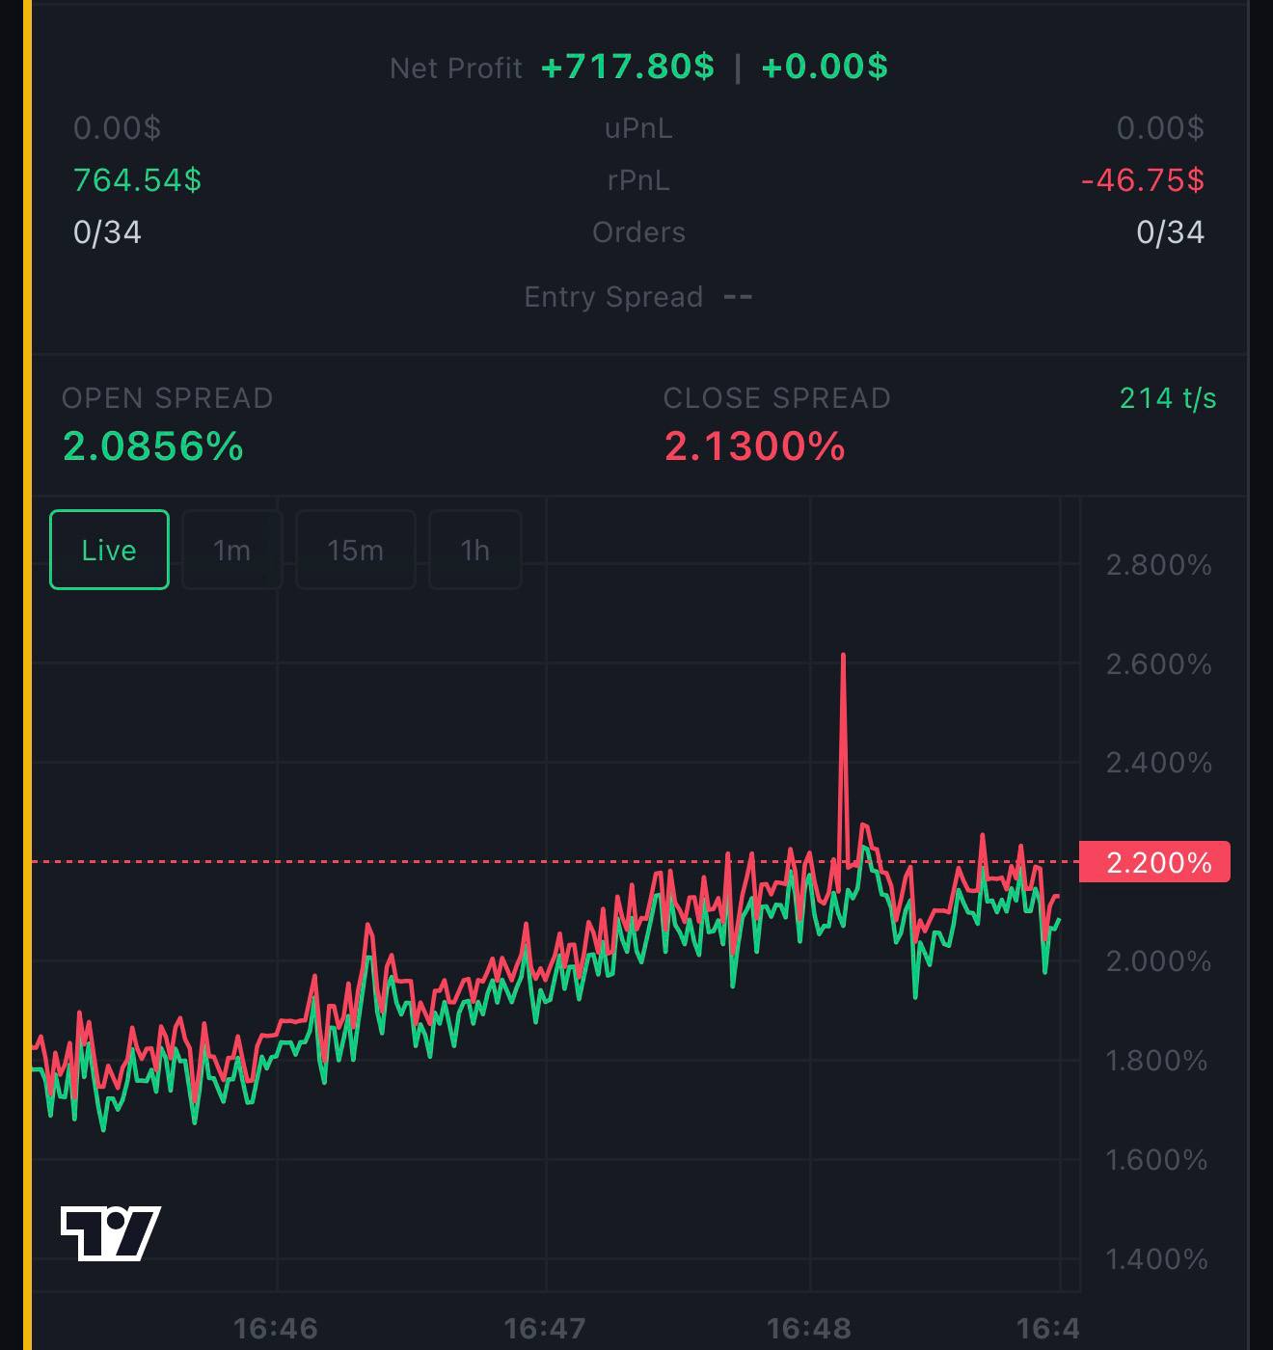The width and height of the screenshot is (1273, 1350).
Task: Select the Live timeframe tab
Action: [109, 550]
